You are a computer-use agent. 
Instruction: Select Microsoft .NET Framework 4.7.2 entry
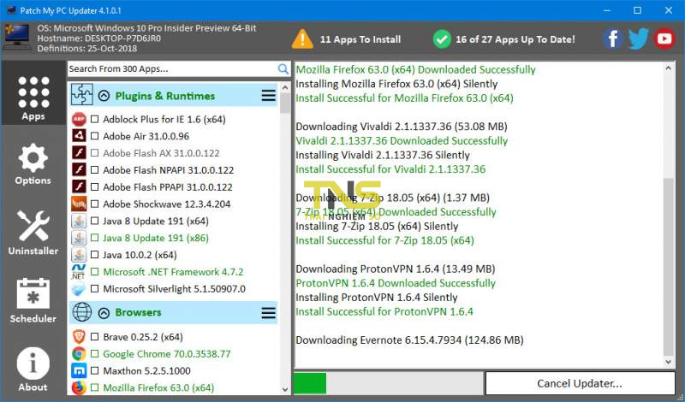coord(173,272)
